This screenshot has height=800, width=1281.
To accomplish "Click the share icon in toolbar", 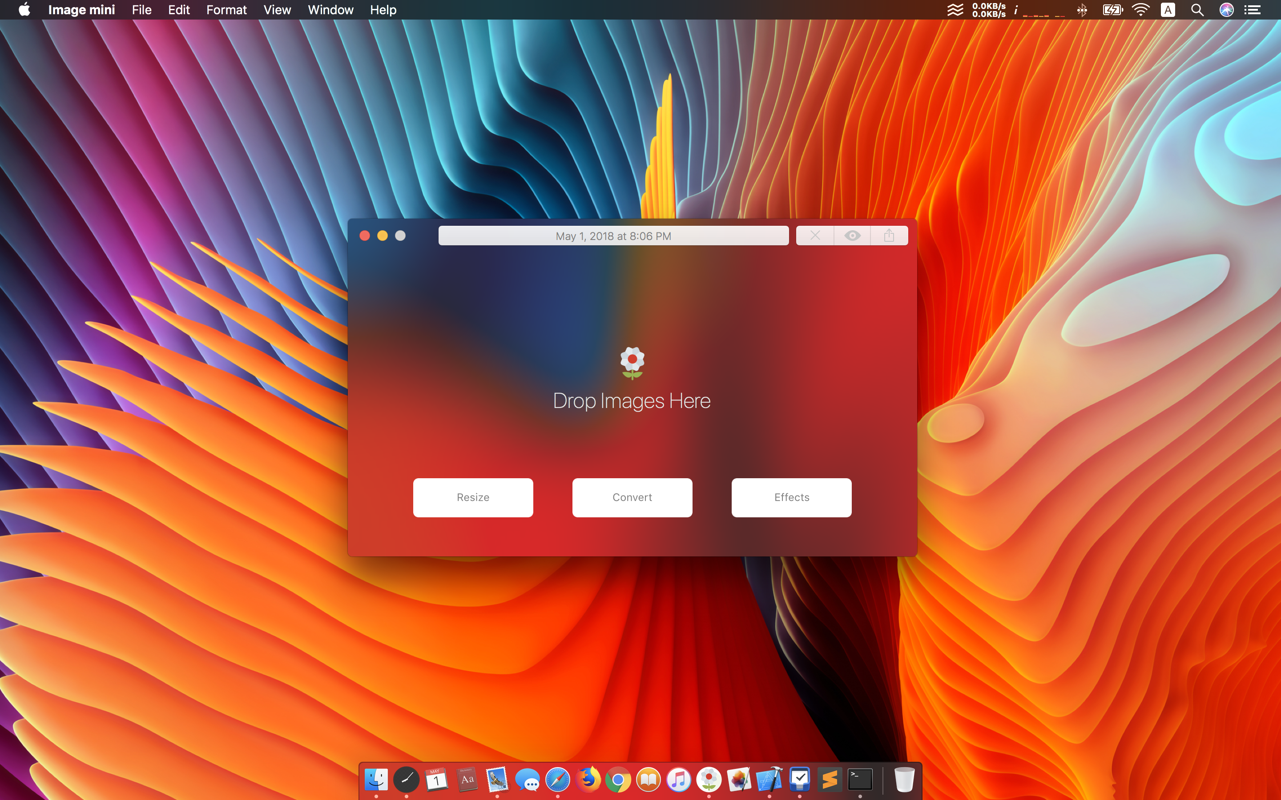I will (889, 236).
